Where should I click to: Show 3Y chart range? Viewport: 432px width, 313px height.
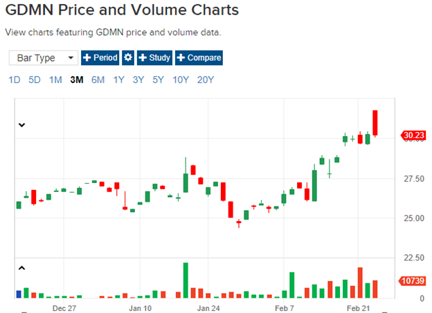point(138,79)
